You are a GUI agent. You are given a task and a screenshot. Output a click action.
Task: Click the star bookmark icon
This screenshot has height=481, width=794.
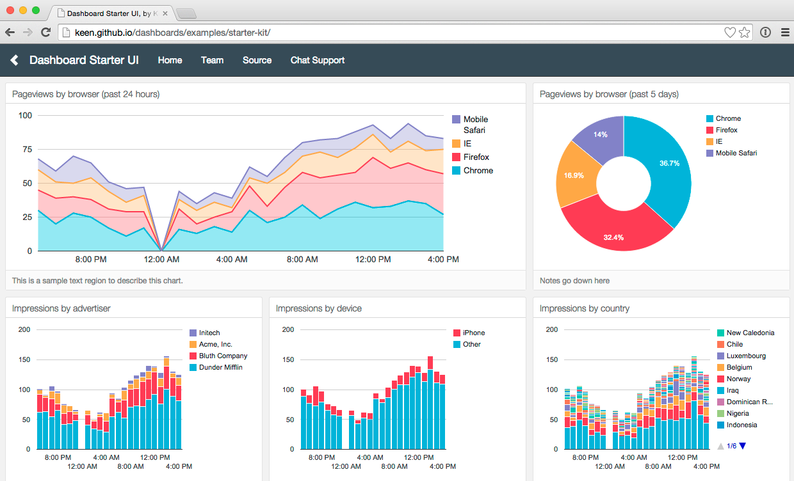tap(744, 31)
